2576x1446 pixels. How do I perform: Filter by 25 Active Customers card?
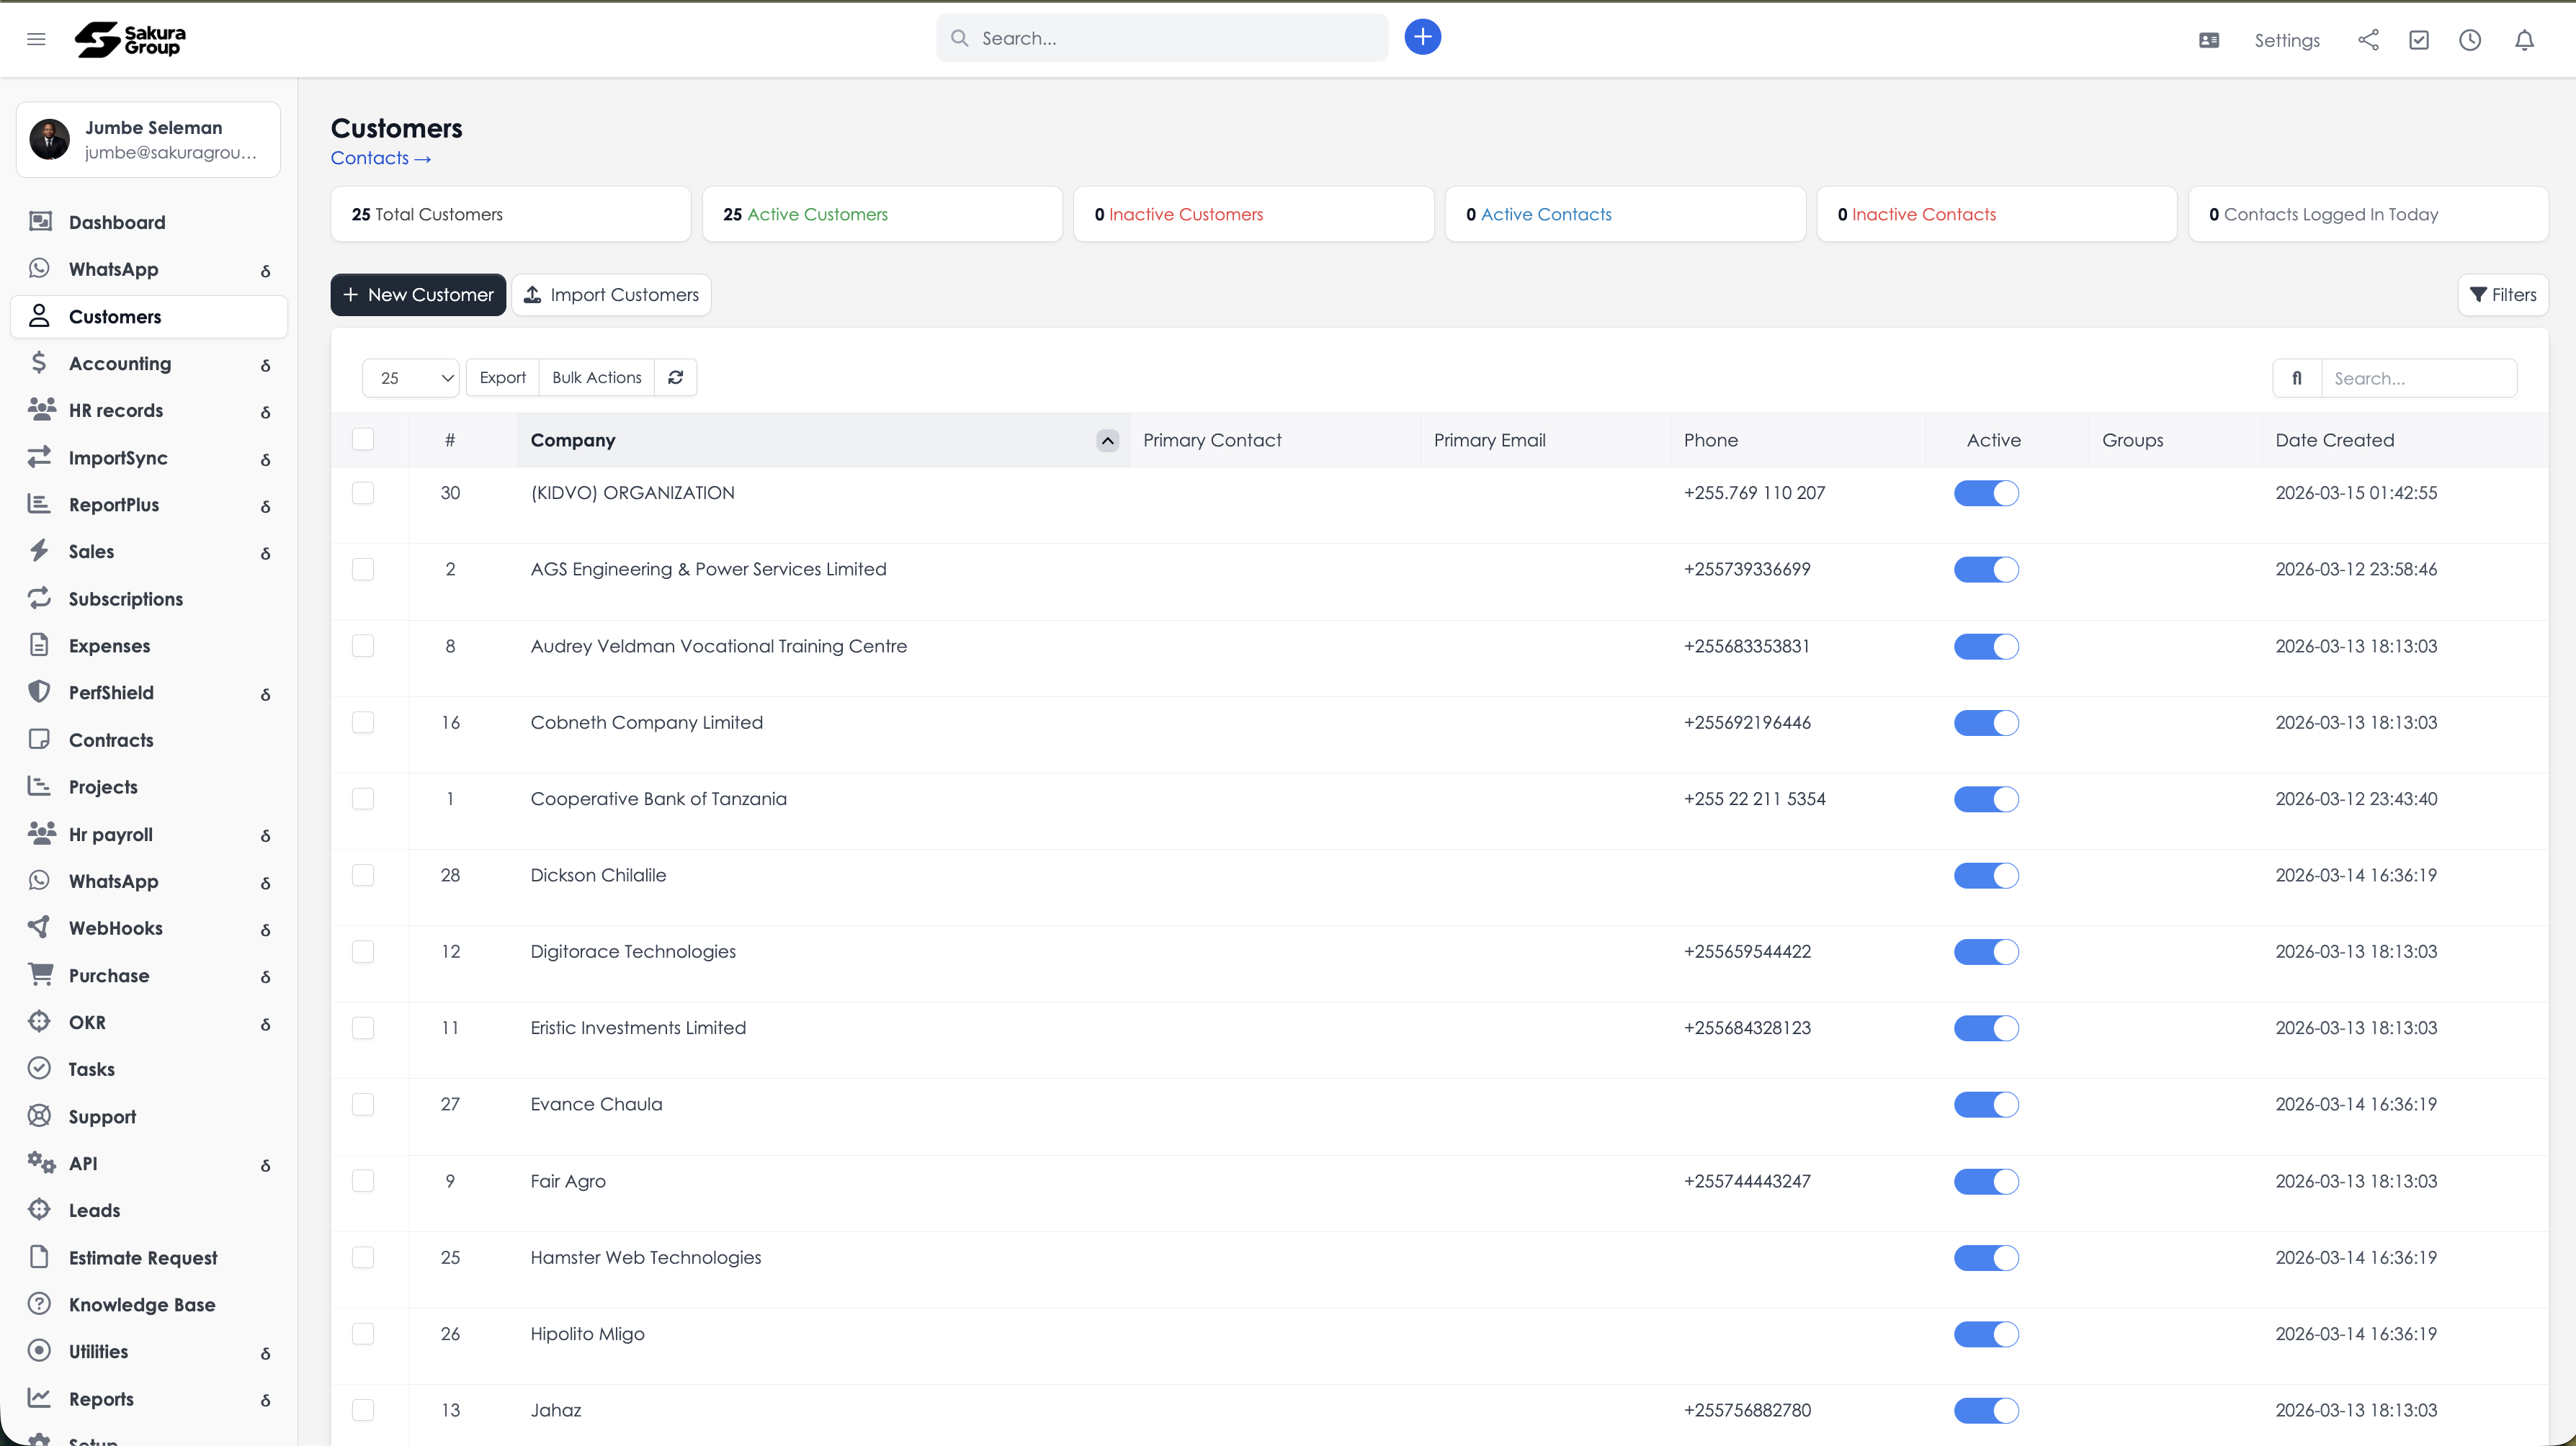pyautogui.click(x=882, y=214)
